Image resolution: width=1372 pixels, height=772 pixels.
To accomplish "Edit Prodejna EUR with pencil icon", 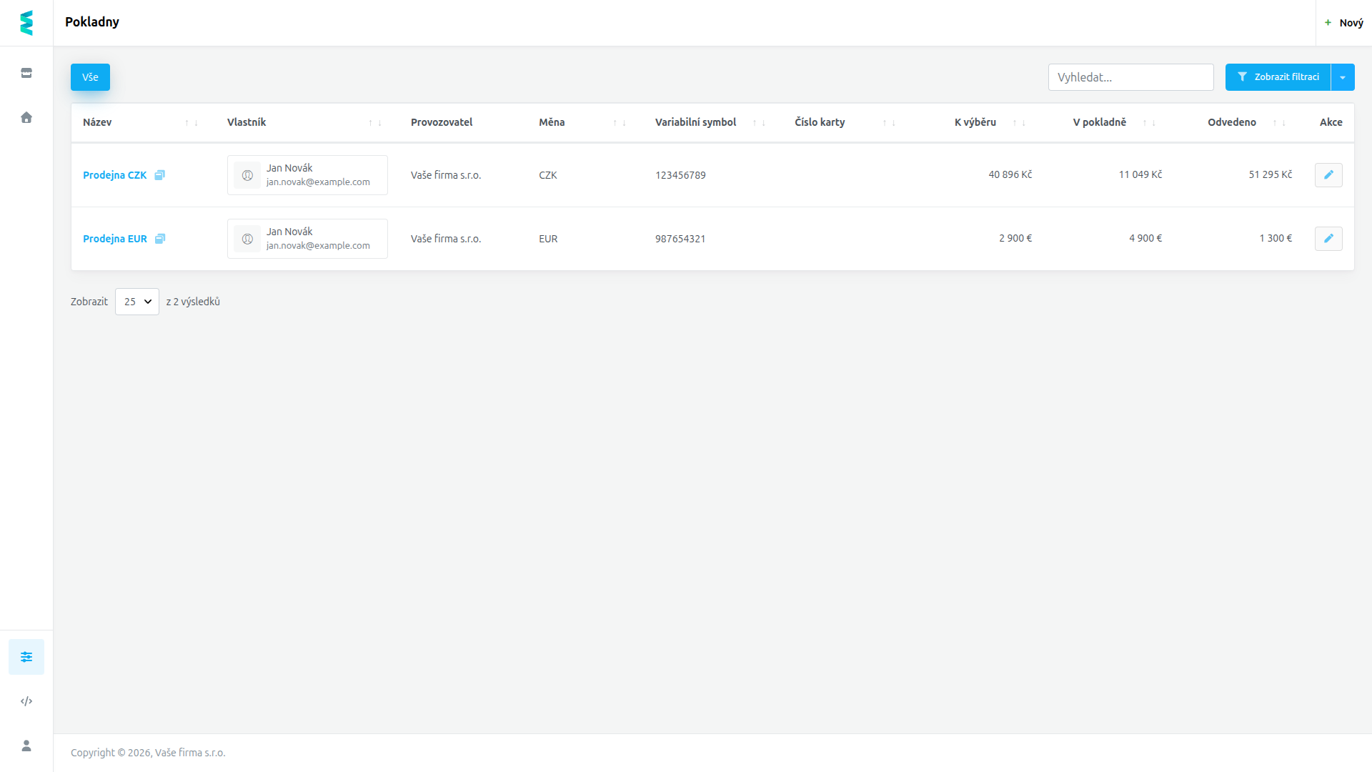I will (x=1328, y=239).
